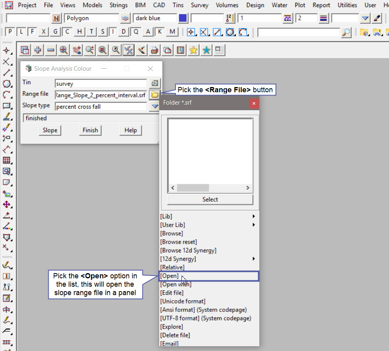Screen dimensions: 389x351
Task: Click the Range file folder browse icon
Action: [x=154, y=95]
